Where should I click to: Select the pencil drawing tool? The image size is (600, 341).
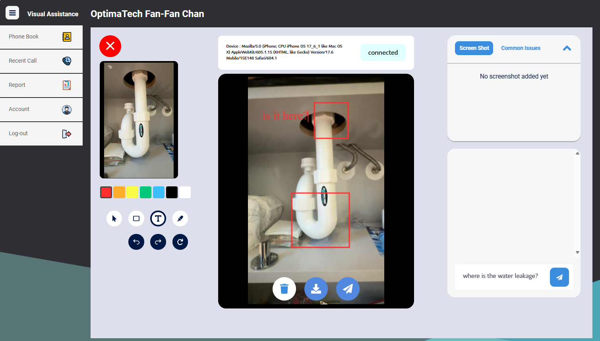point(180,218)
